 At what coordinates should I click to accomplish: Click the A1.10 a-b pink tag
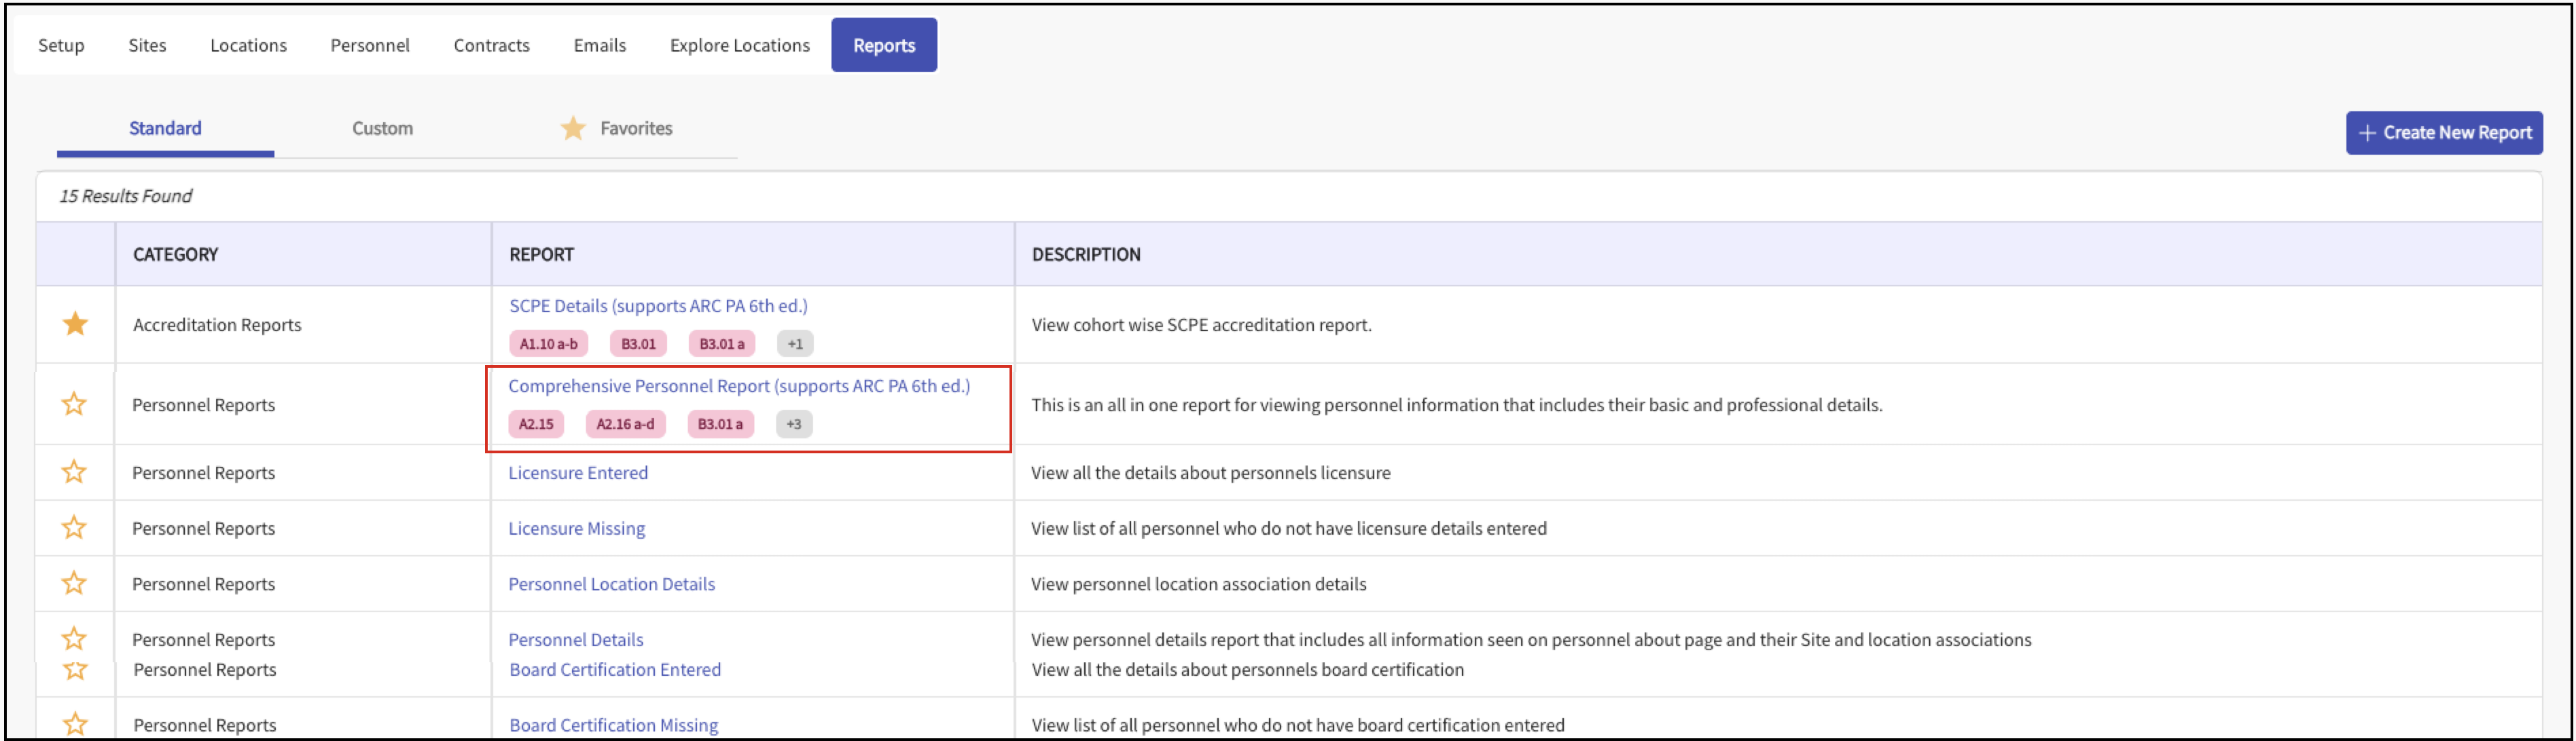(548, 345)
